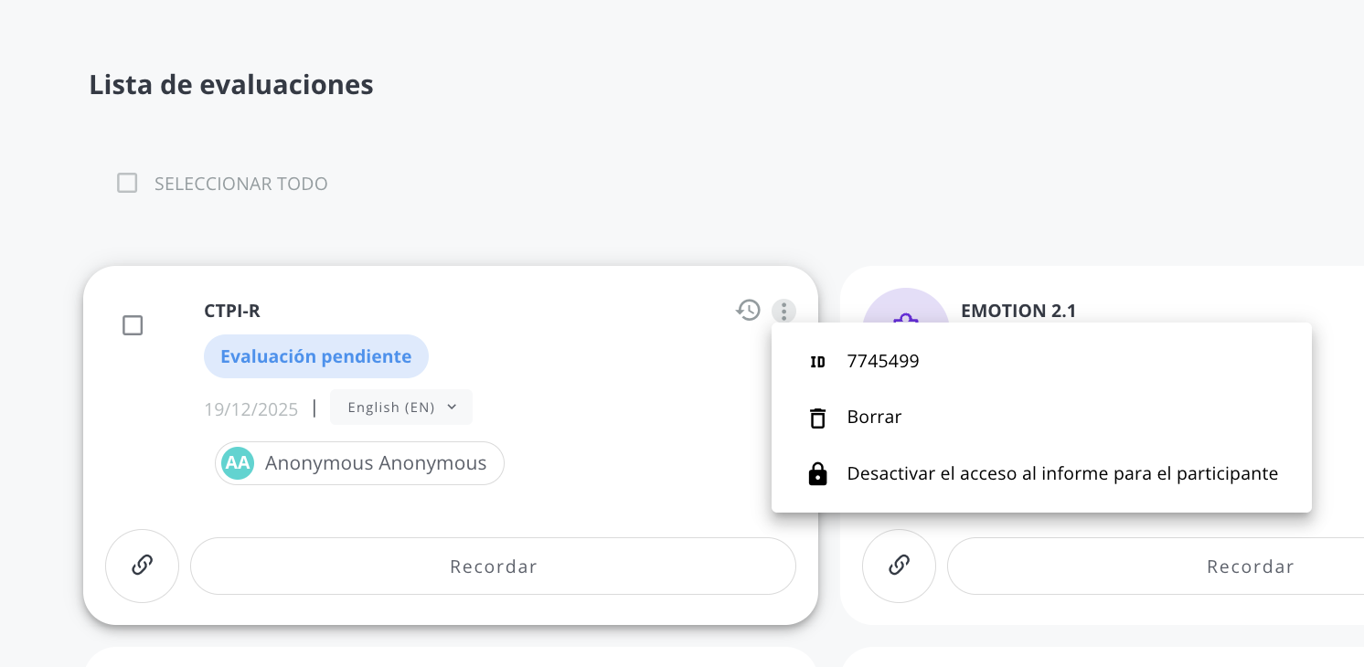The width and height of the screenshot is (1364, 667).
Task: Click Recordar button on CTPI-R card
Action: (493, 566)
